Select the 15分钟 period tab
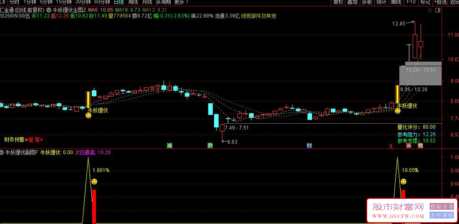 63,2
